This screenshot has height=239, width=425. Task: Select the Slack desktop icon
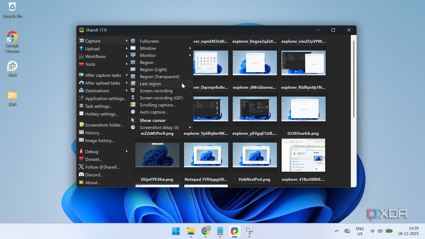click(12, 69)
